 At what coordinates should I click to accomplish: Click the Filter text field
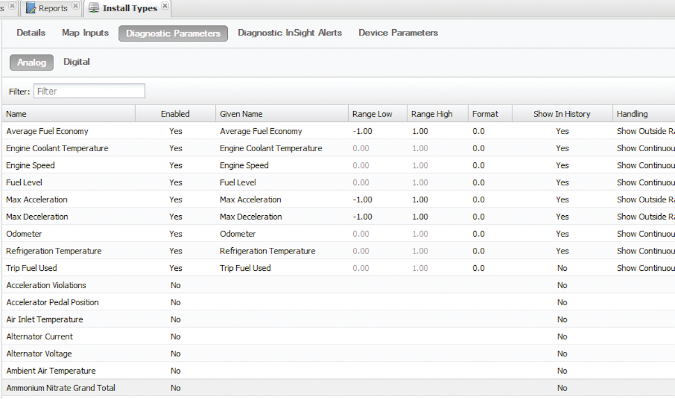point(89,91)
